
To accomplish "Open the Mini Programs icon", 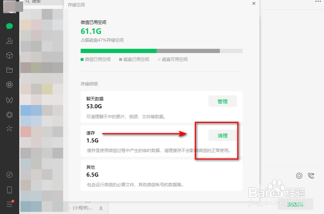I will (10, 175).
